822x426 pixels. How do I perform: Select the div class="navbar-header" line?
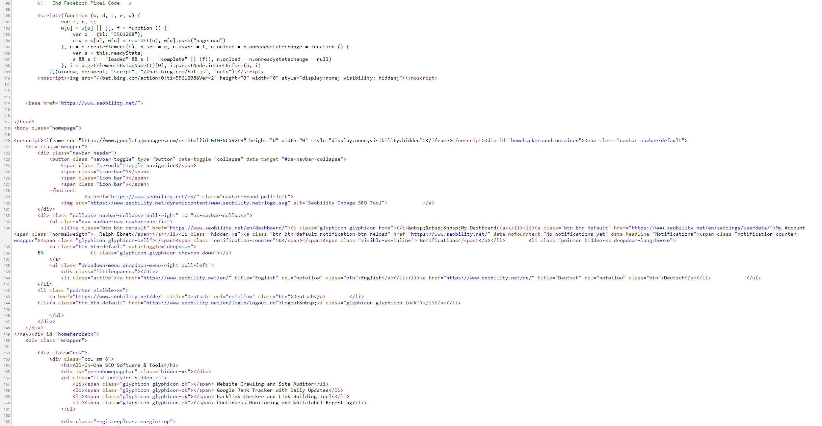point(77,153)
